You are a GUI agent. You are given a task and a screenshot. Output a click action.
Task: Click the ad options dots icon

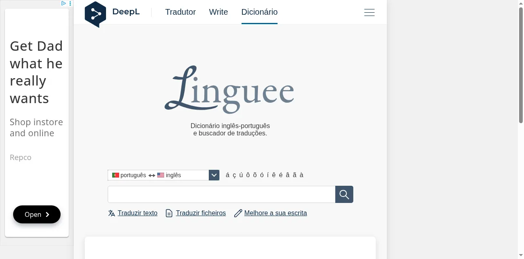click(x=70, y=3)
